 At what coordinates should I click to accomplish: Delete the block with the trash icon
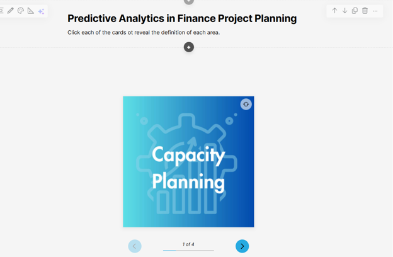365,11
